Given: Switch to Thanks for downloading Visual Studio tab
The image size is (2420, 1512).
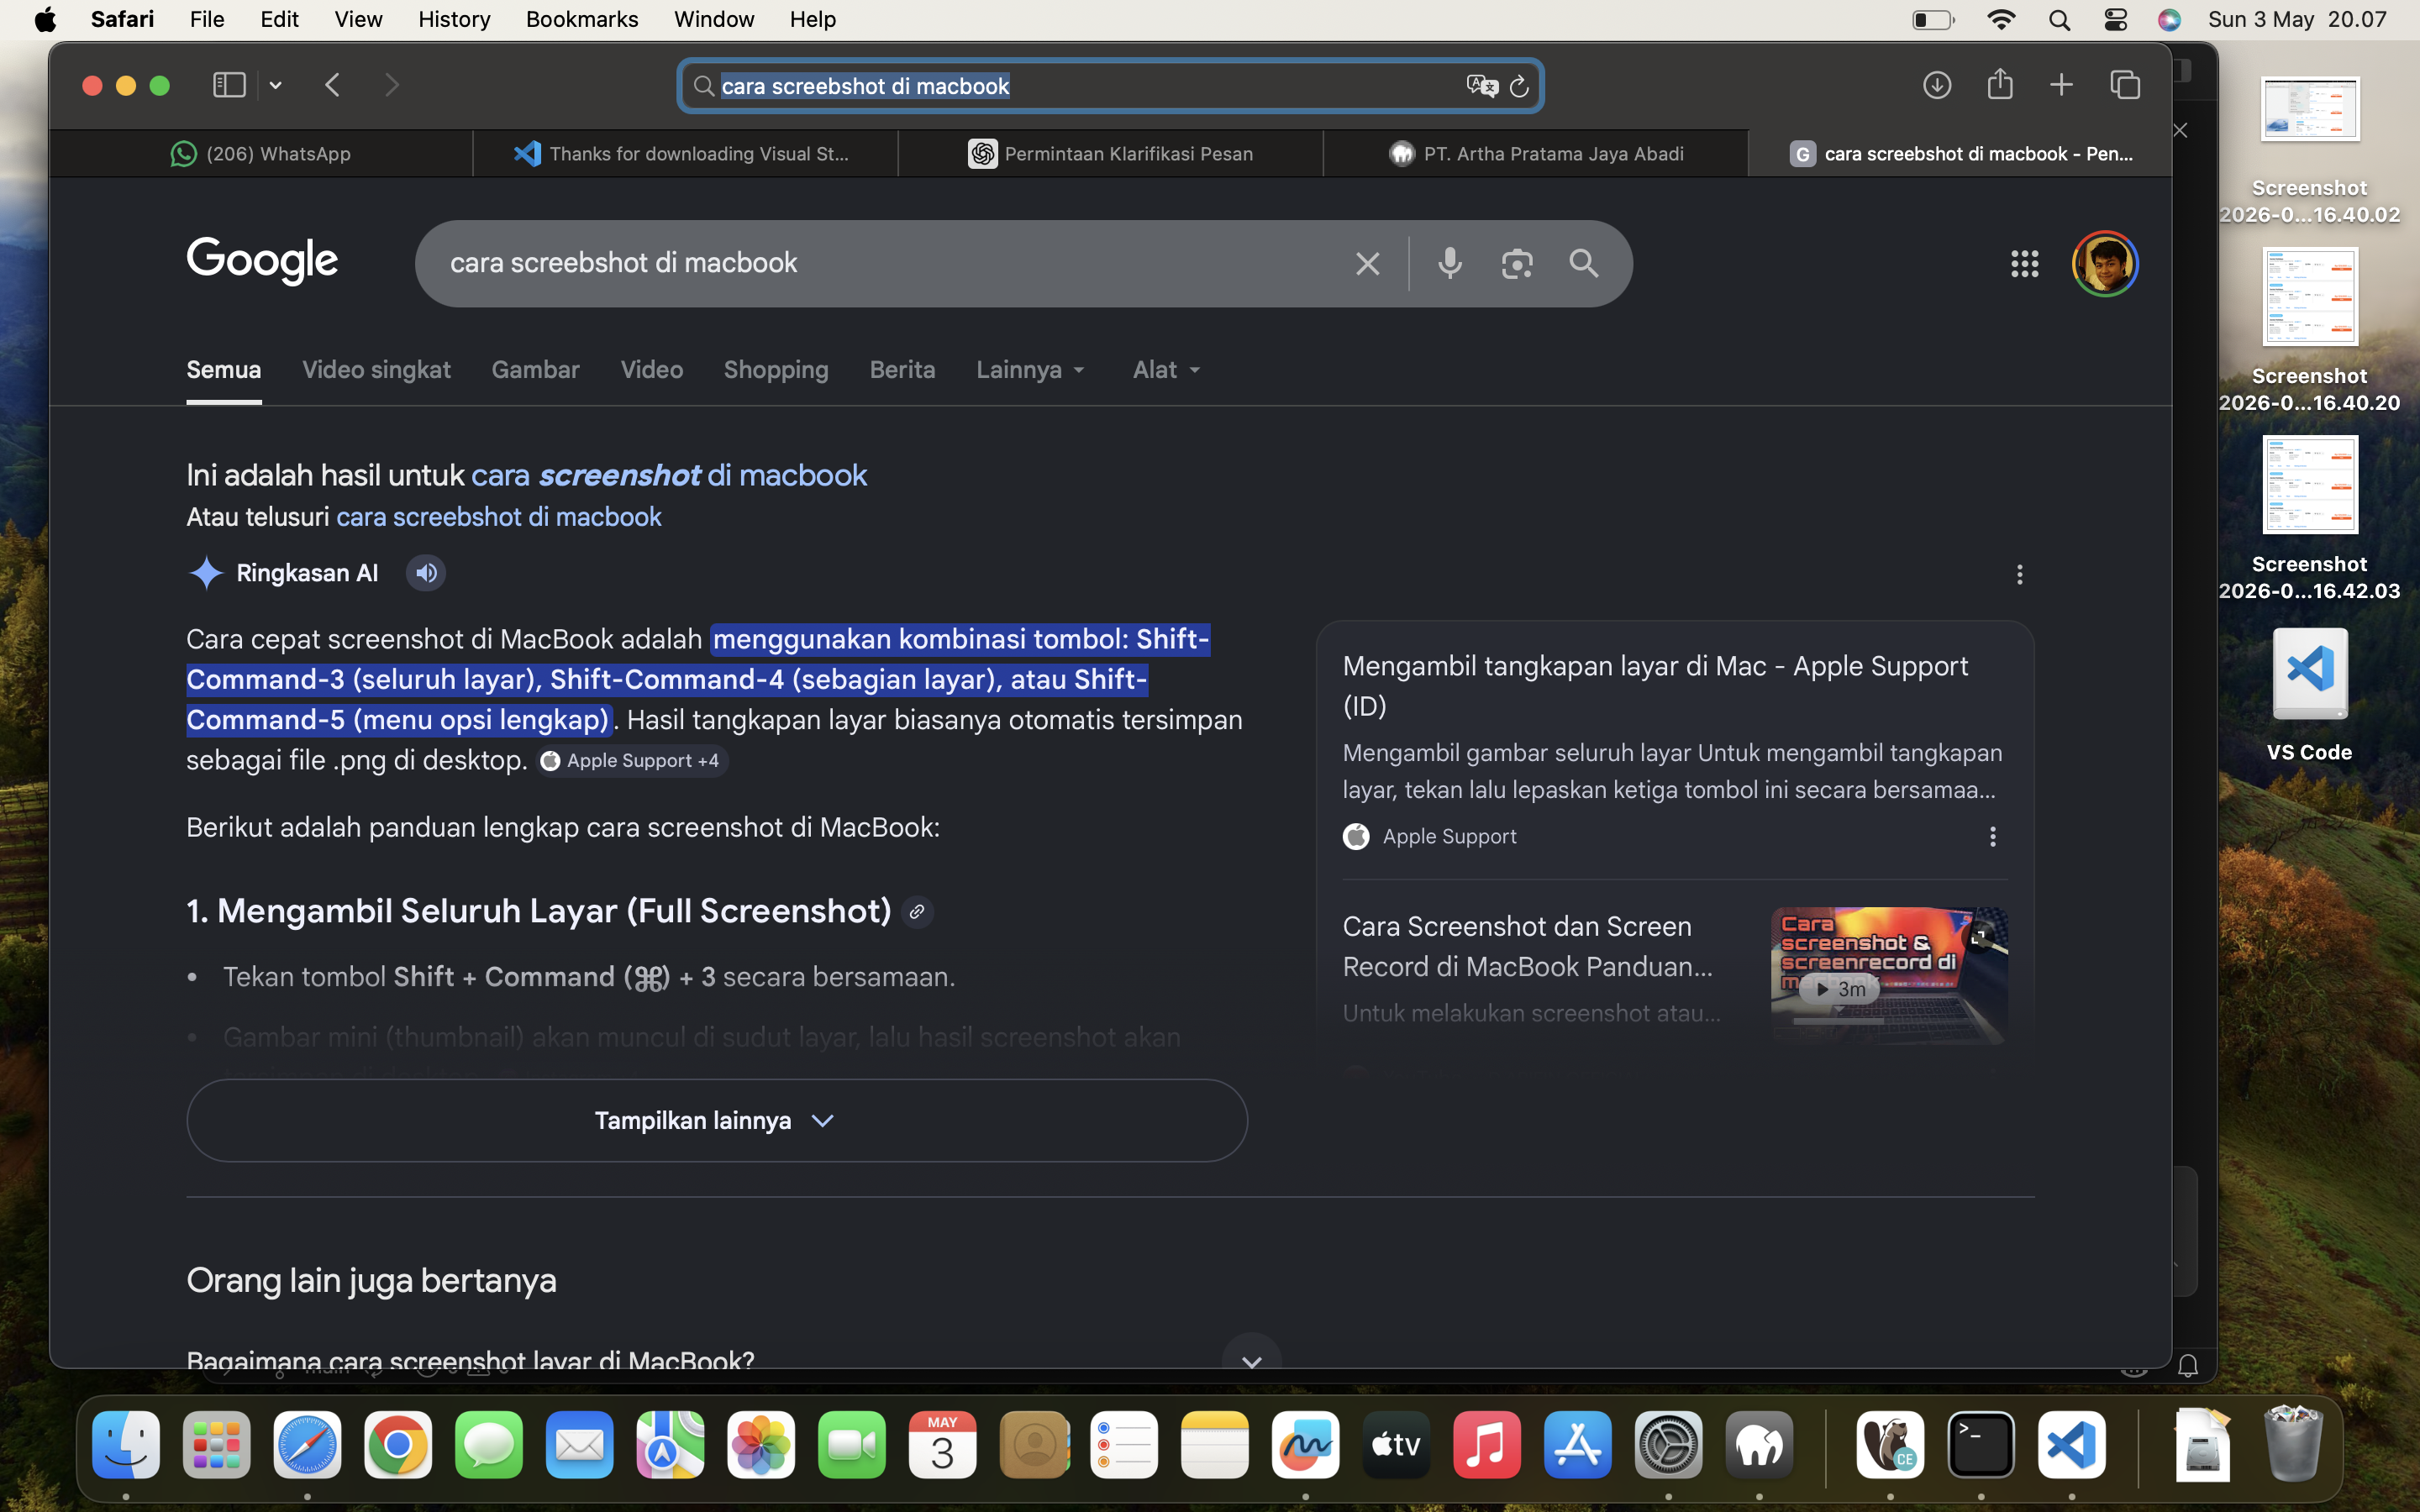Looking at the screenshot, I should click(685, 153).
